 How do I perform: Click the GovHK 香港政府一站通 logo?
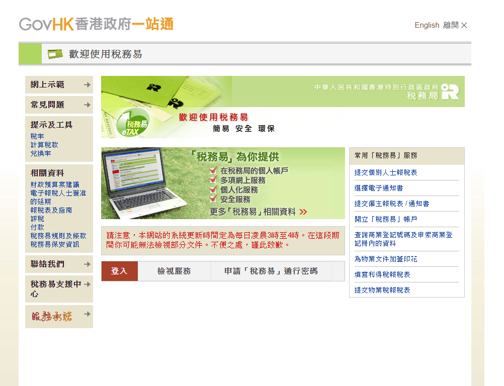point(96,24)
